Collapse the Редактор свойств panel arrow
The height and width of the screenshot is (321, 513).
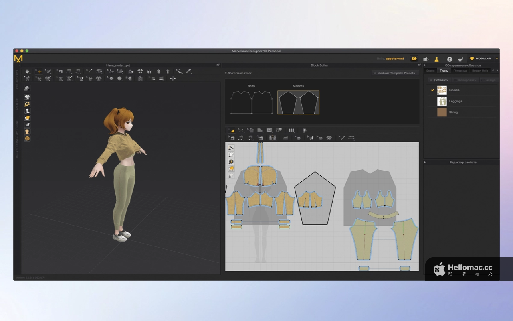click(425, 162)
